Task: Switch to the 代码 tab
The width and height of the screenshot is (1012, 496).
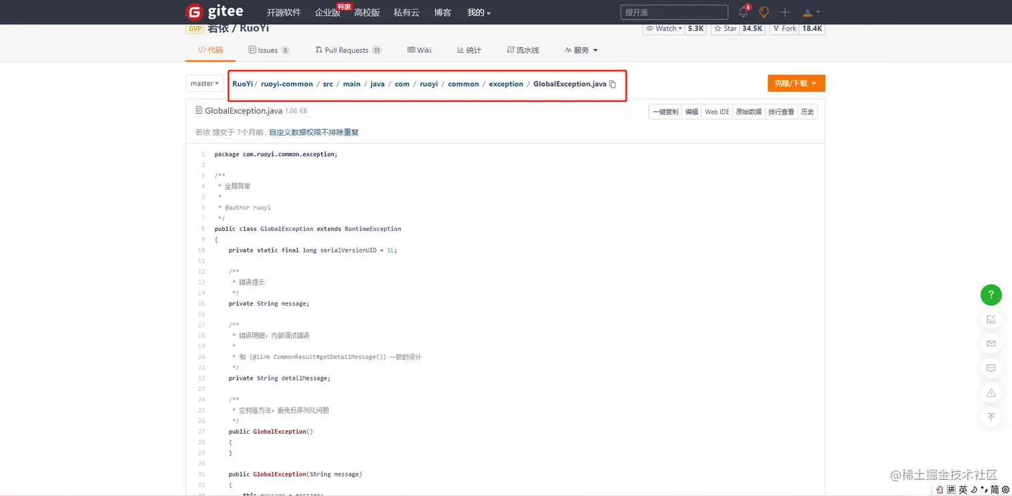Action: tap(210, 50)
